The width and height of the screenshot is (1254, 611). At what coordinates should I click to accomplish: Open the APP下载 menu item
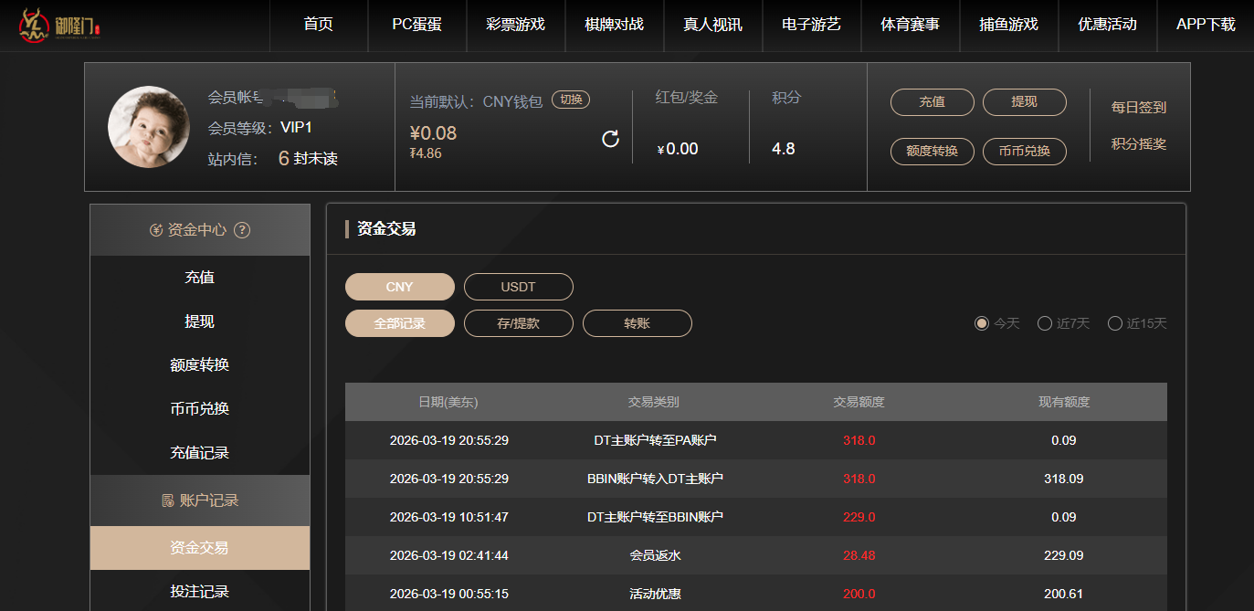pos(1207,26)
